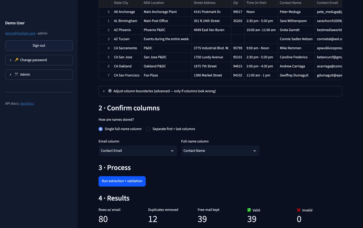
Task: Click the gear icon on Adjust column boundaries
Action: pyautogui.click(x=110, y=91)
